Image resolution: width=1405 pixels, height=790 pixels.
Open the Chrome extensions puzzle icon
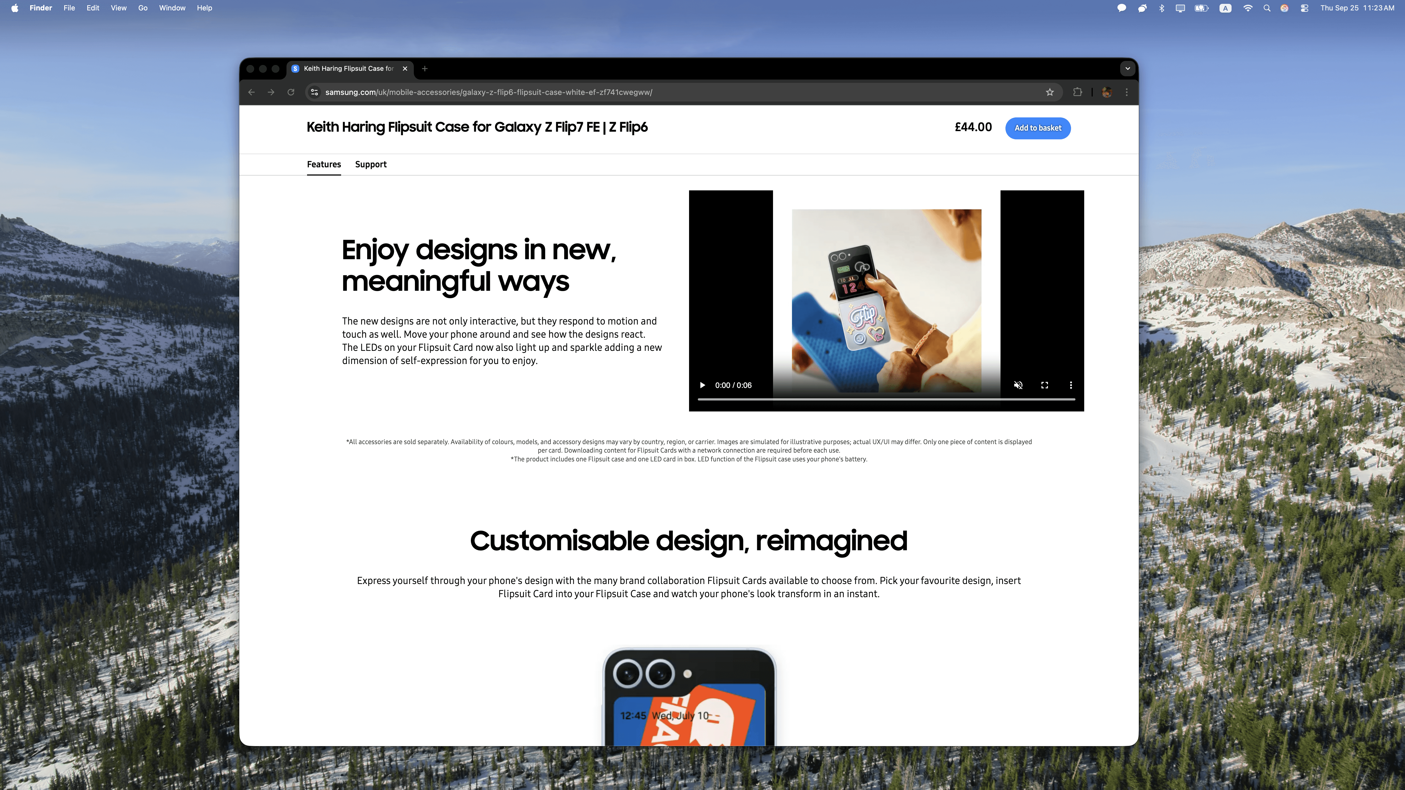click(1077, 92)
